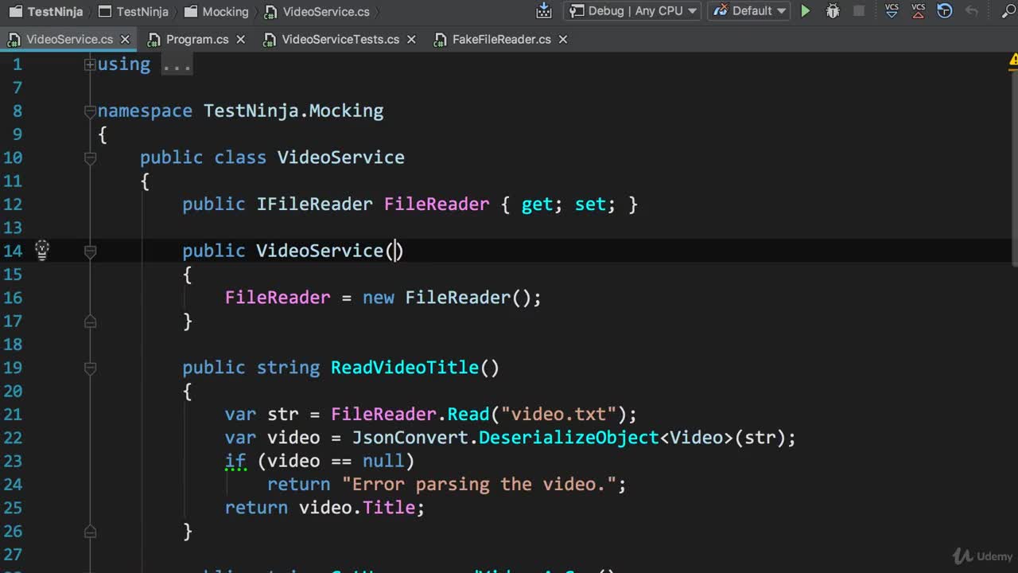Close the FakeFileReader.cs tab

[x=563, y=39]
